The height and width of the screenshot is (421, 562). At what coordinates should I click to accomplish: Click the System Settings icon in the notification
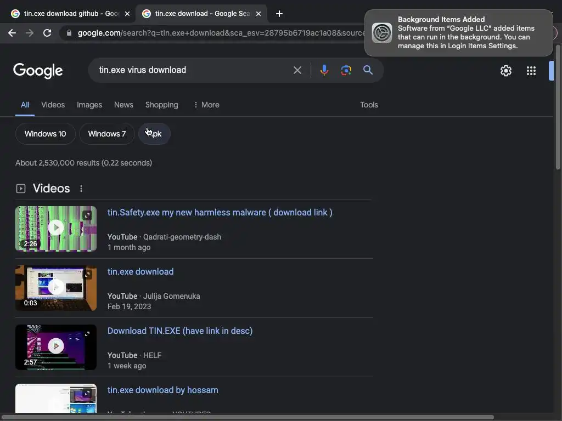tap(382, 33)
